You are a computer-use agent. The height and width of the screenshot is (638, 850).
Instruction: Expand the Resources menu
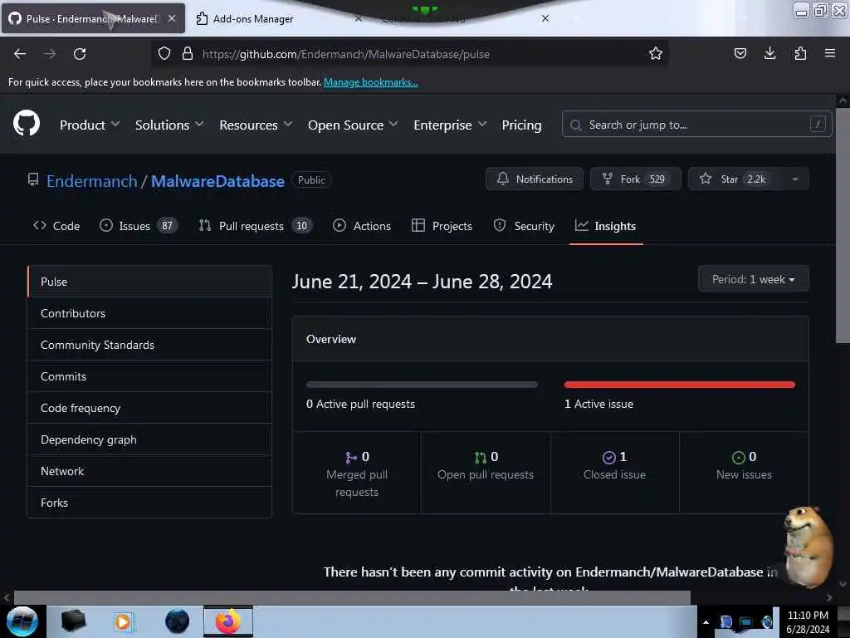tap(256, 125)
